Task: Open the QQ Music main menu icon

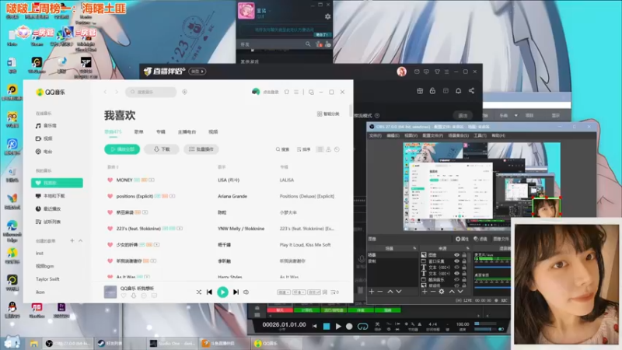Action: [x=296, y=92]
